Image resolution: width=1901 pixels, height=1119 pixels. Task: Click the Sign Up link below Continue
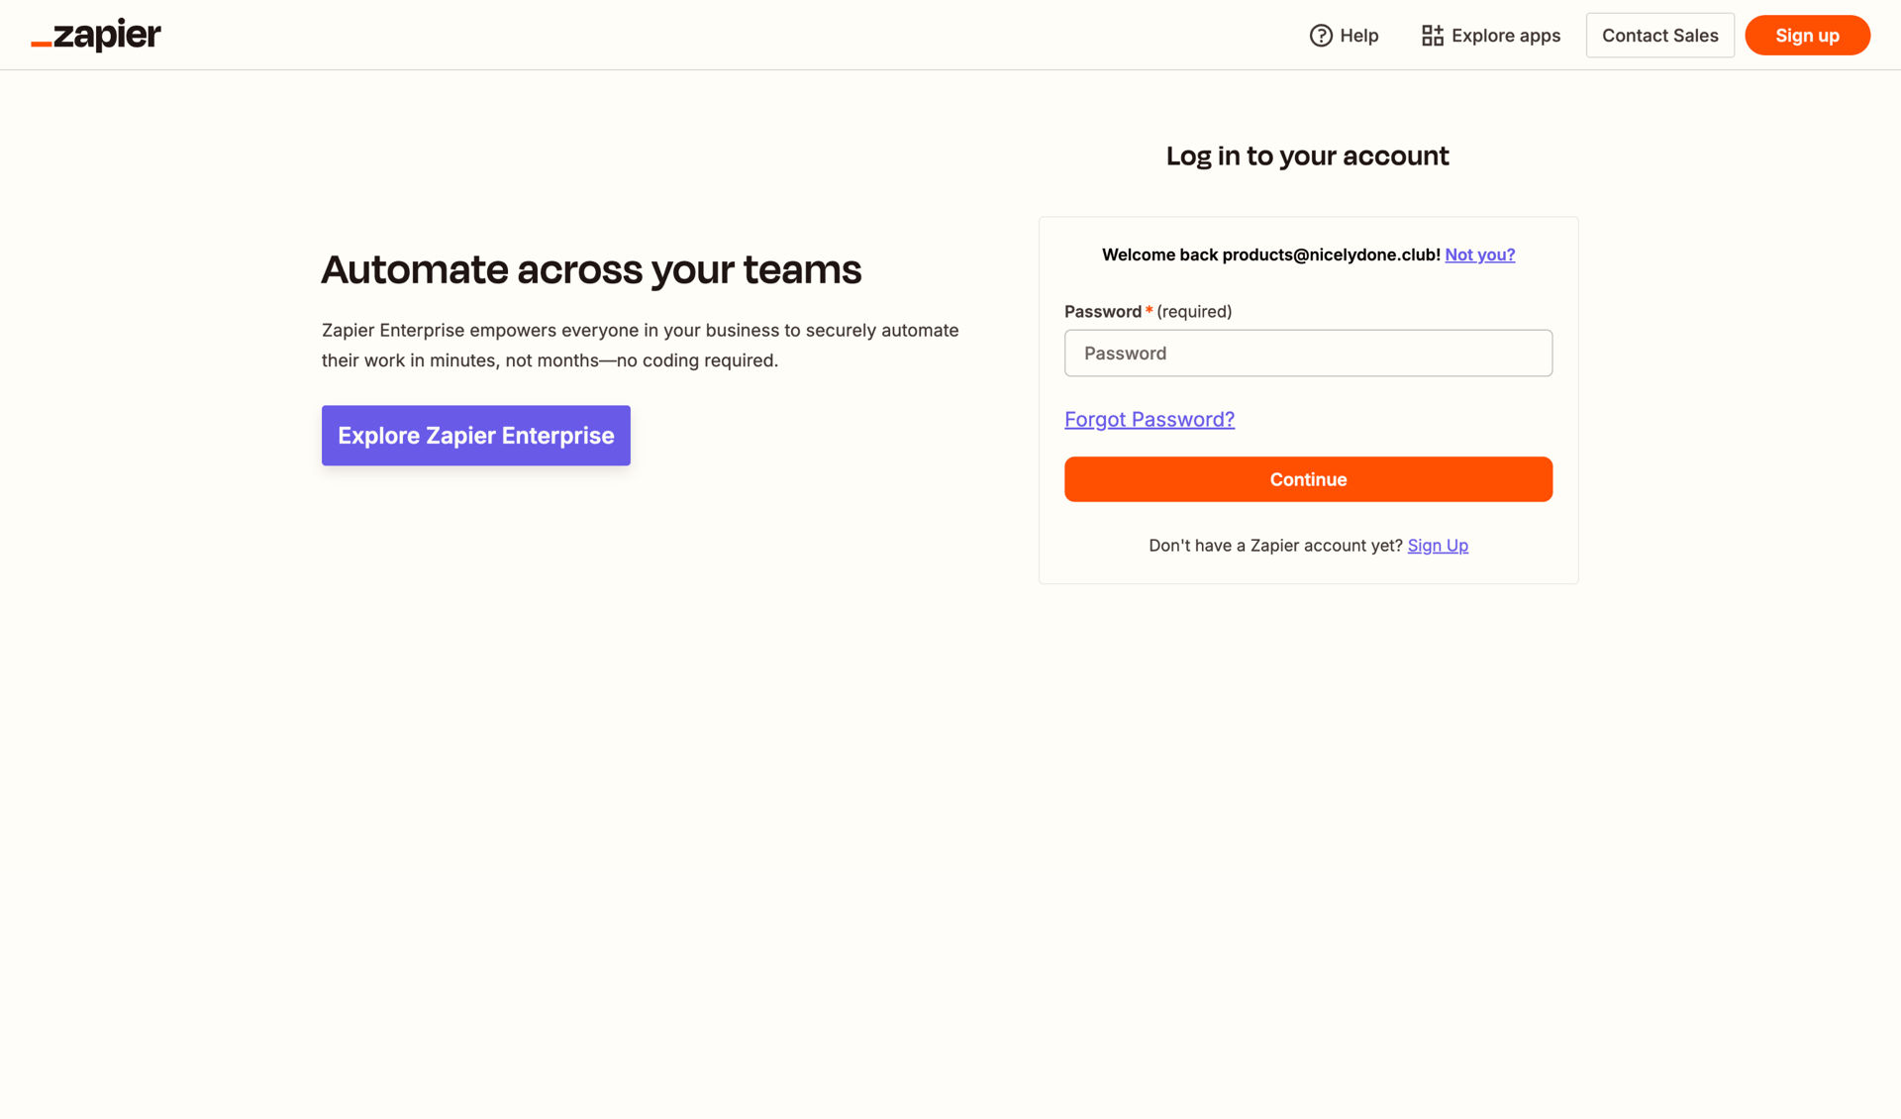click(x=1438, y=545)
